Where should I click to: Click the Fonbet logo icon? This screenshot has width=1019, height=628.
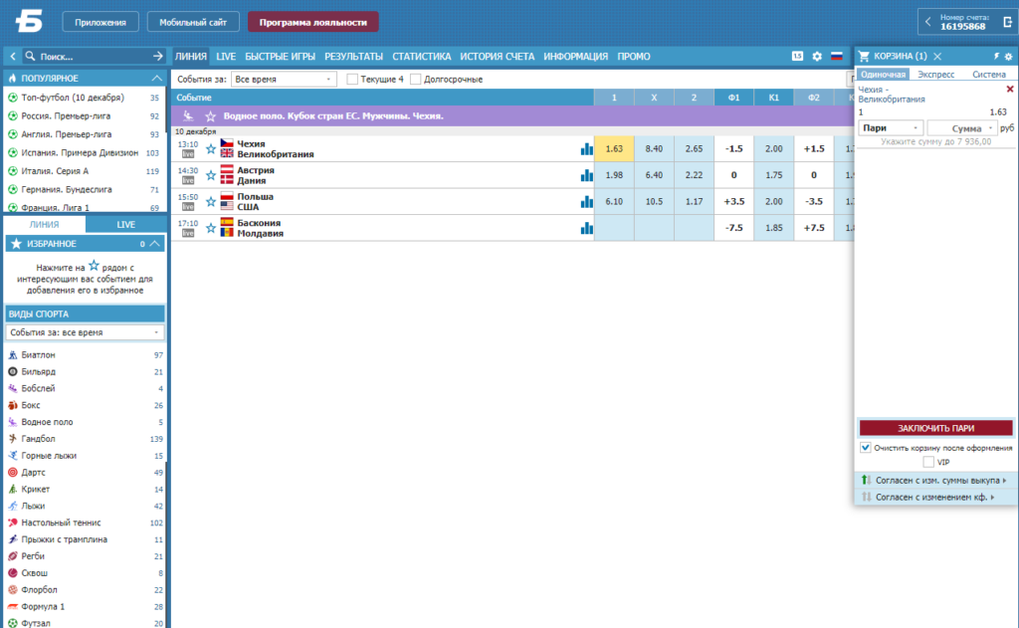[29, 22]
